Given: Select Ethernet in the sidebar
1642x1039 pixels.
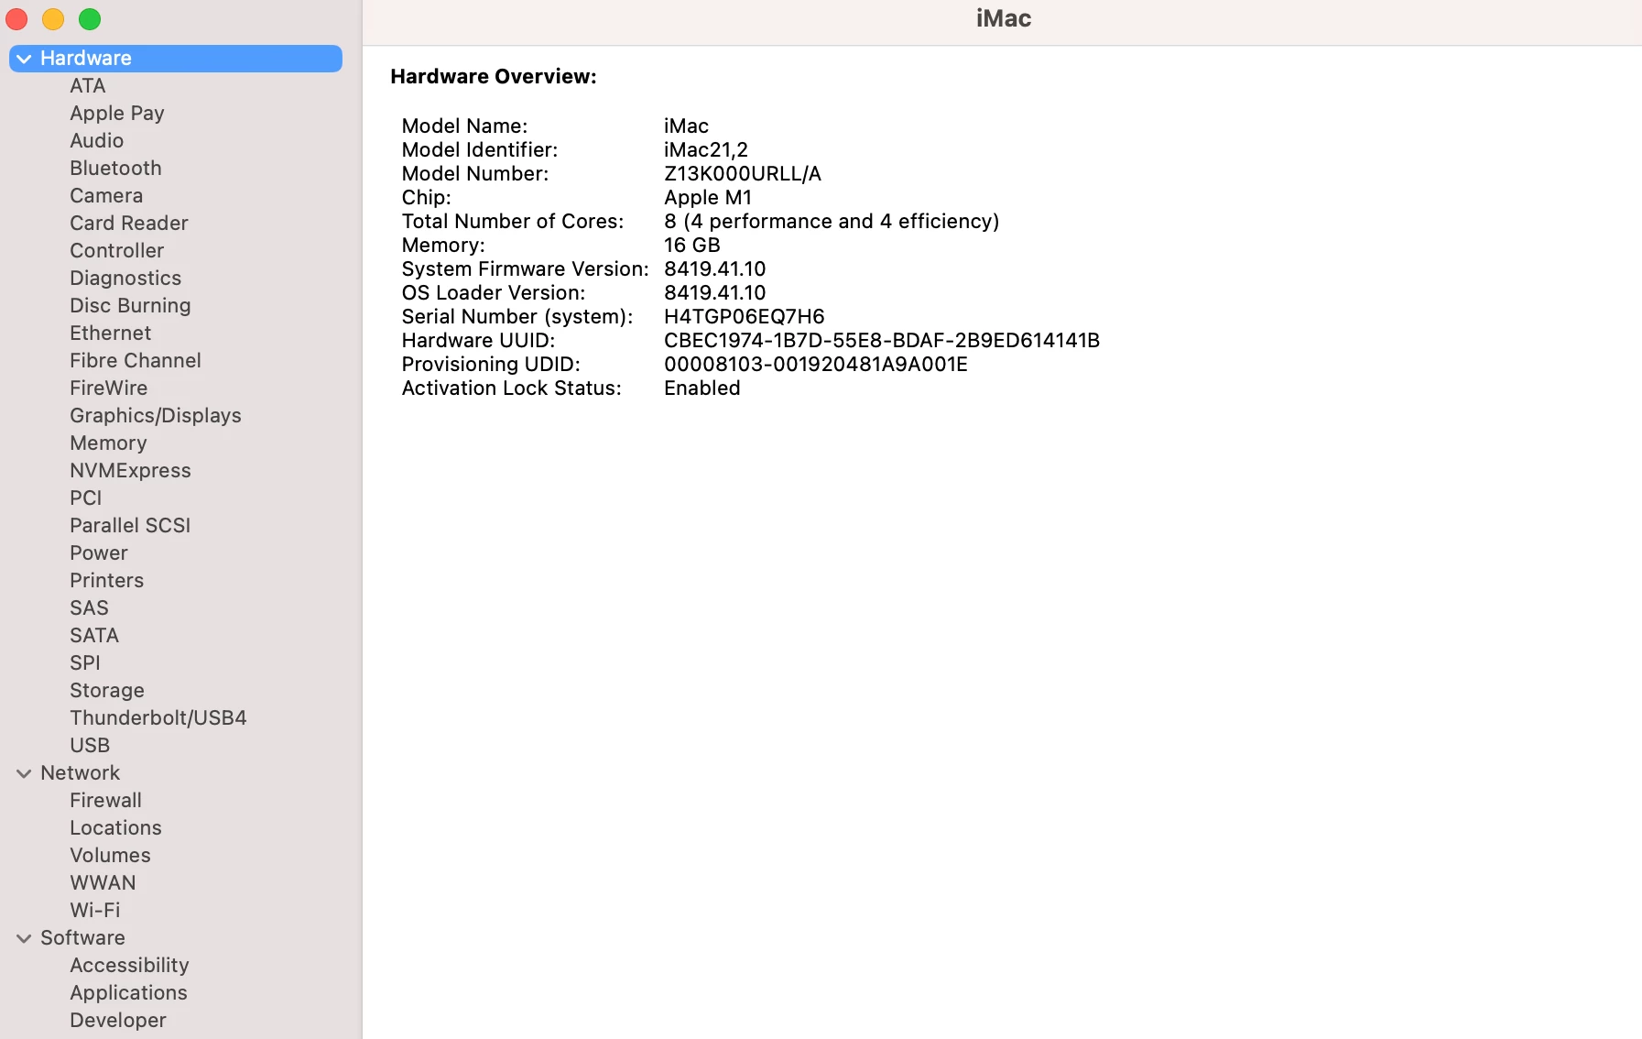Looking at the screenshot, I should pos(111,334).
